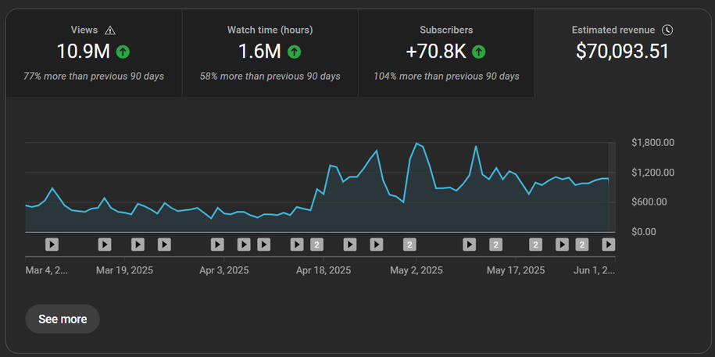Image resolution: width=715 pixels, height=357 pixels.
Task: Open the 2-videos marker nearest Apr 18
Action: [x=316, y=245]
